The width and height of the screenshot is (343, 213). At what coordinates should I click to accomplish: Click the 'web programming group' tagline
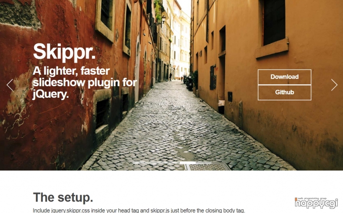pos(312,198)
